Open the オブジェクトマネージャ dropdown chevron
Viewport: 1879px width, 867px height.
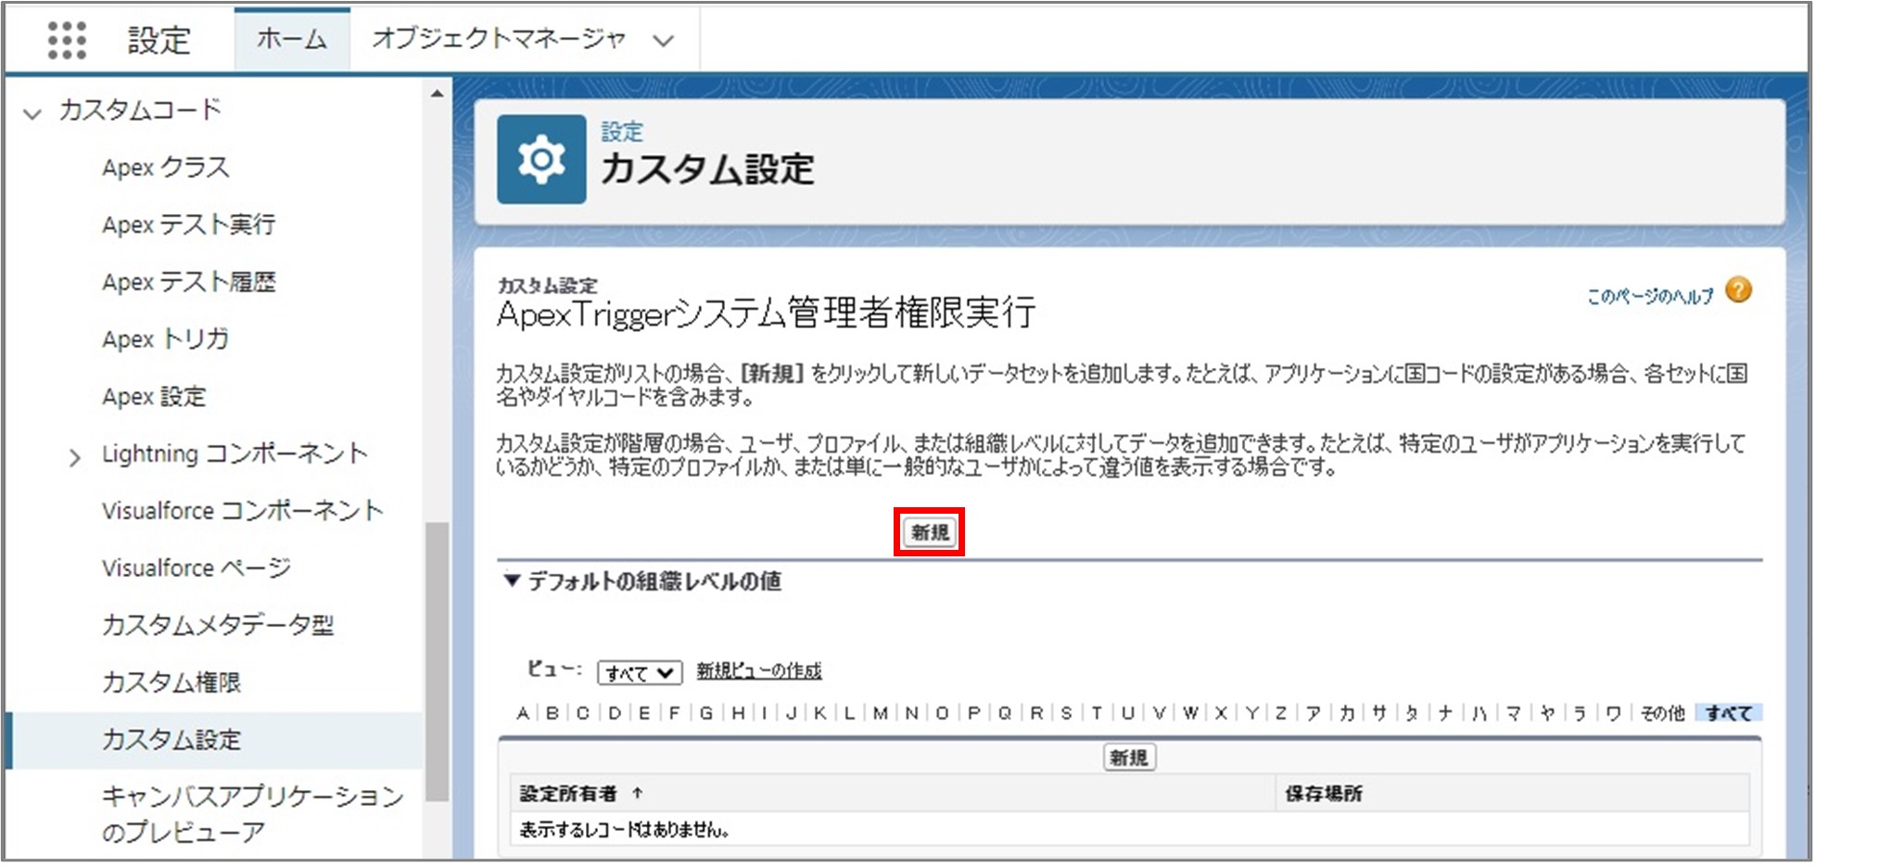click(663, 40)
